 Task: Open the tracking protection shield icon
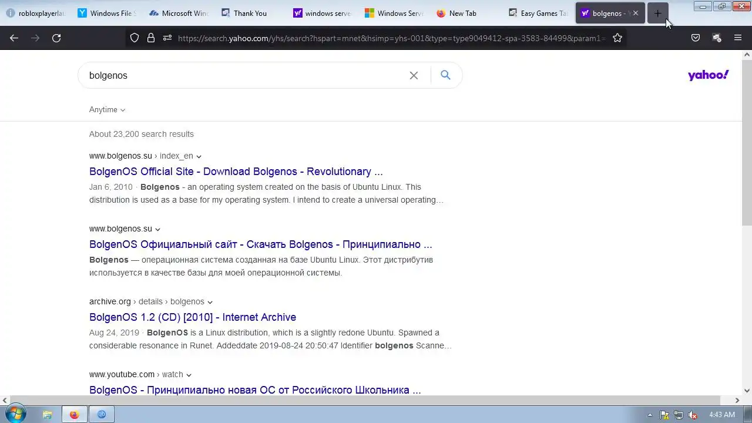click(x=135, y=38)
